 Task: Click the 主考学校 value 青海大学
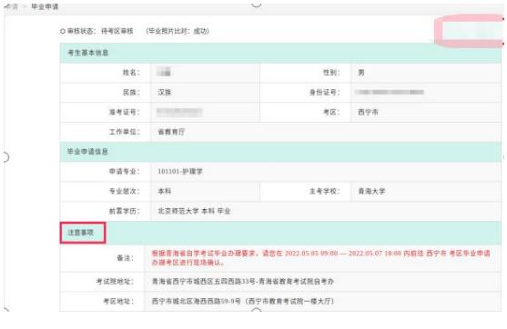click(371, 191)
